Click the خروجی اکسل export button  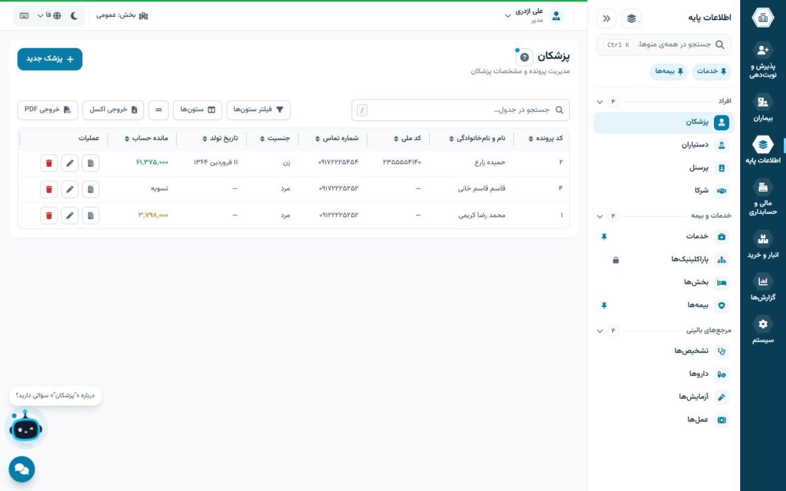[x=113, y=110]
